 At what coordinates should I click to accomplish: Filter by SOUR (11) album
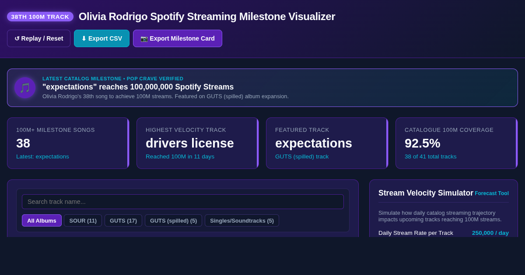pos(83,220)
